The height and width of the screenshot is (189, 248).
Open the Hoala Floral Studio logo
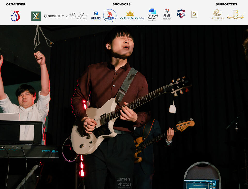point(77,16)
